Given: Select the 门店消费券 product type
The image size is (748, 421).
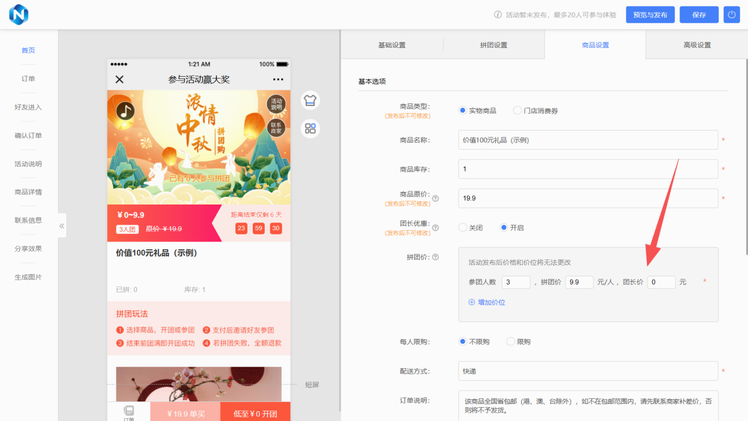Looking at the screenshot, I should (x=518, y=110).
